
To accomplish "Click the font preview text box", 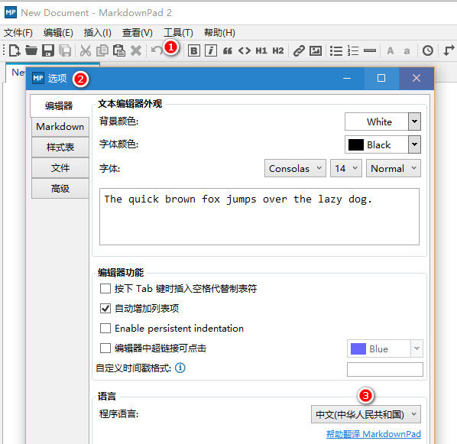I will pyautogui.click(x=259, y=216).
